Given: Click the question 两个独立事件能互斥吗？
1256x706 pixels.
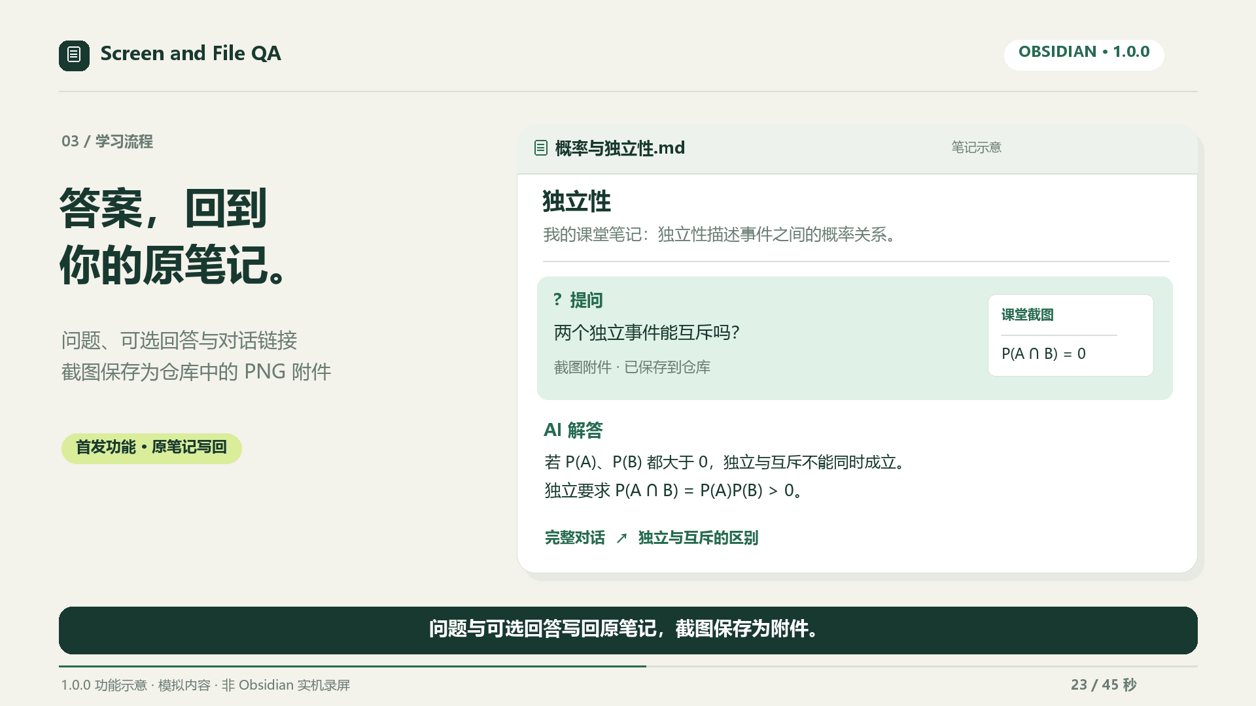Looking at the screenshot, I should pyautogui.click(x=647, y=333).
